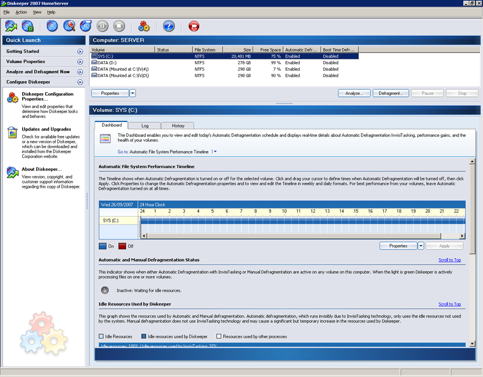Open Updates and Upgrades link
This screenshot has width=483, height=377.
pos(46,129)
